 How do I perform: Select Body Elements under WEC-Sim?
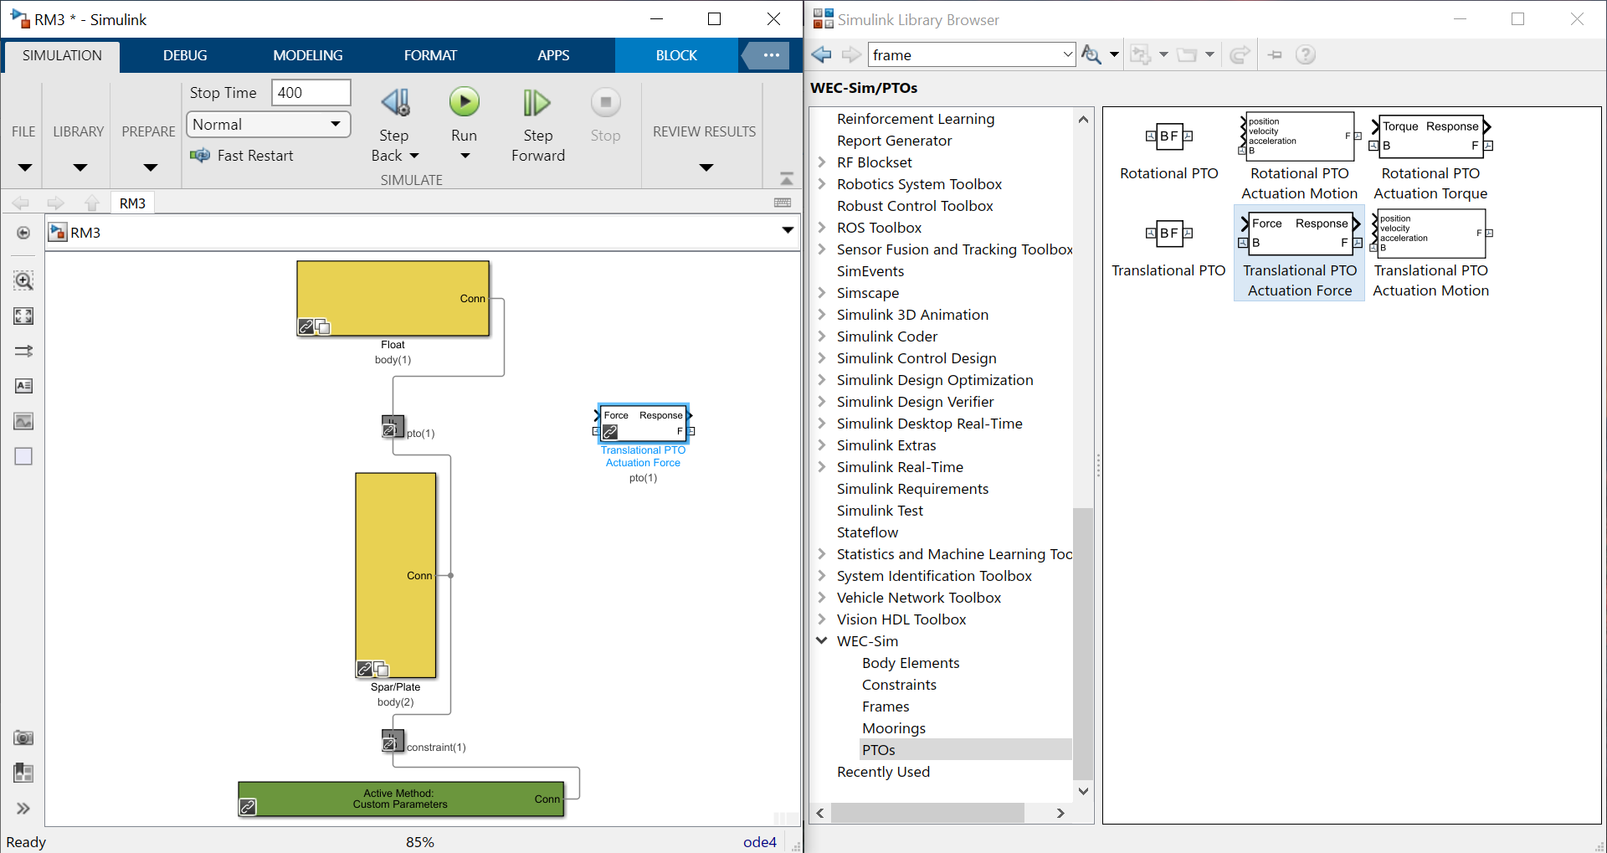[x=911, y=663]
